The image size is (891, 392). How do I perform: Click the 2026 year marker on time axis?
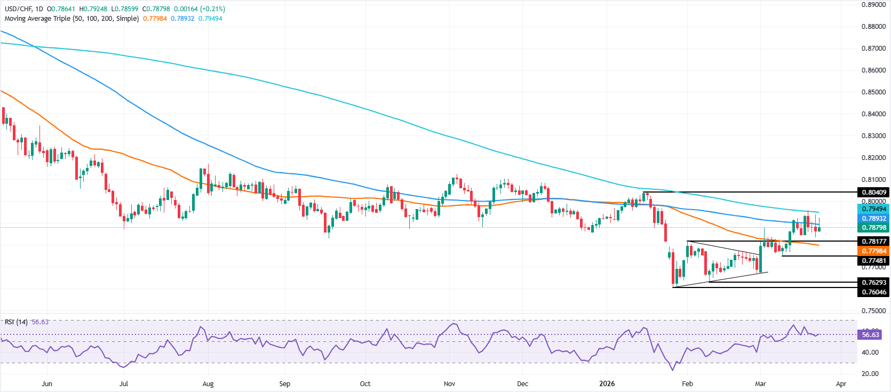click(607, 384)
